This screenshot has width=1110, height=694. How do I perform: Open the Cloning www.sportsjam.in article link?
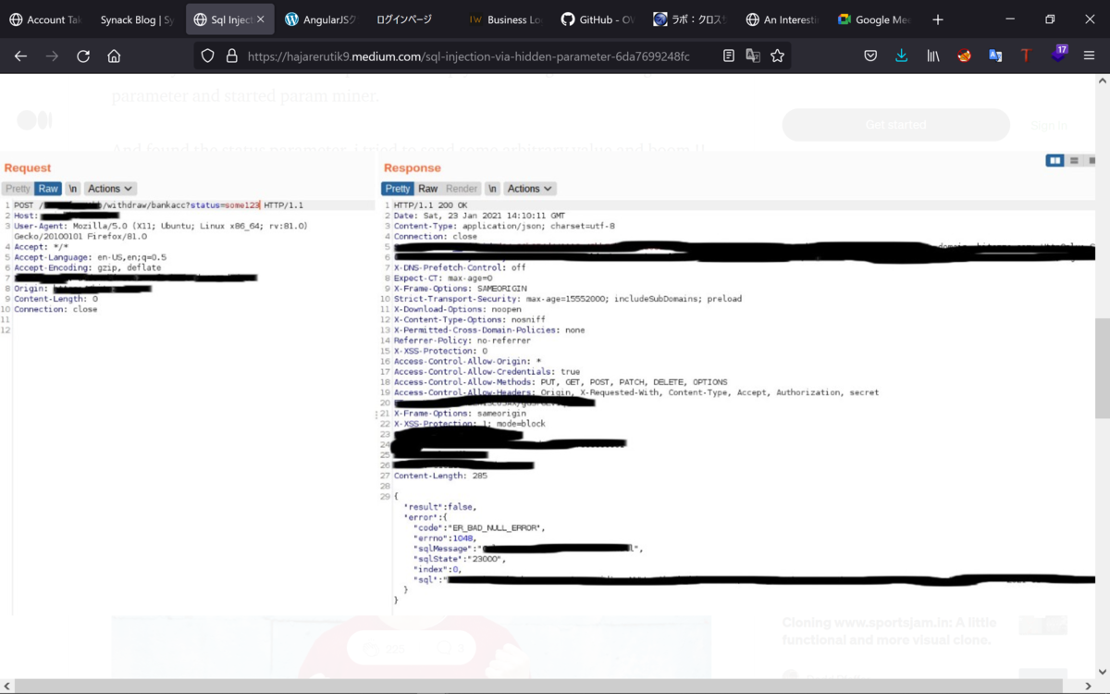coord(889,631)
